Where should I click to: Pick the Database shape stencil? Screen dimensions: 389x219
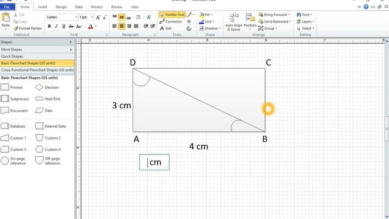tap(13, 126)
